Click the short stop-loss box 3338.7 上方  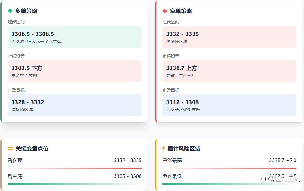pos(229,71)
